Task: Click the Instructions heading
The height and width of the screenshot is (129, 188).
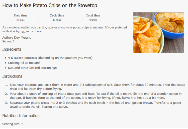Action: 12,76
